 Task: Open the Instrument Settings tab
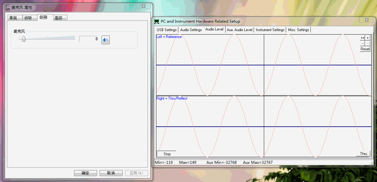point(270,30)
